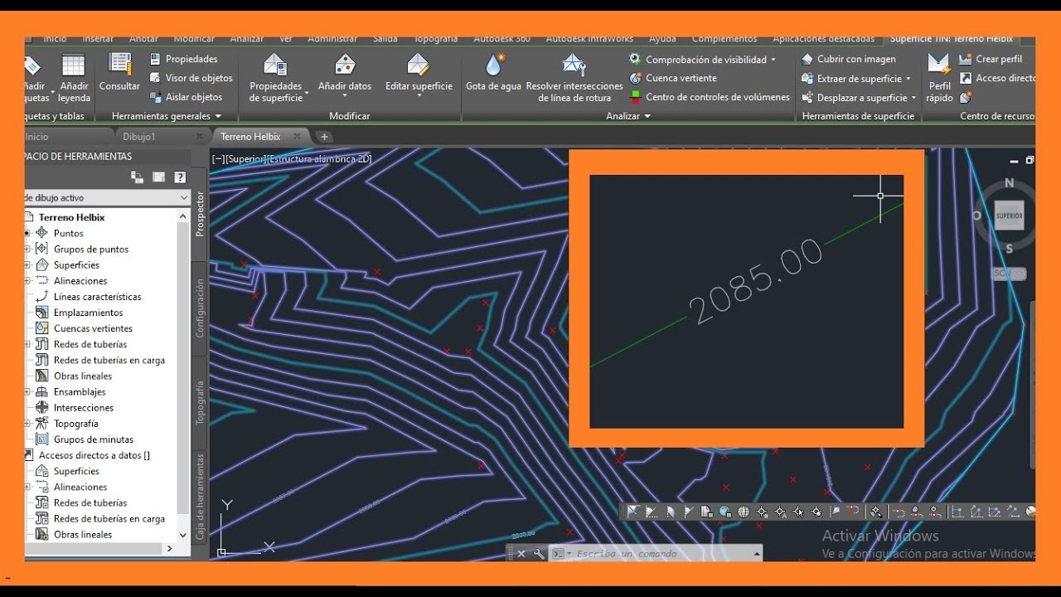Viewport: 1061px width, 597px height.
Task: Click the Consultar icon
Action: pyautogui.click(x=119, y=64)
